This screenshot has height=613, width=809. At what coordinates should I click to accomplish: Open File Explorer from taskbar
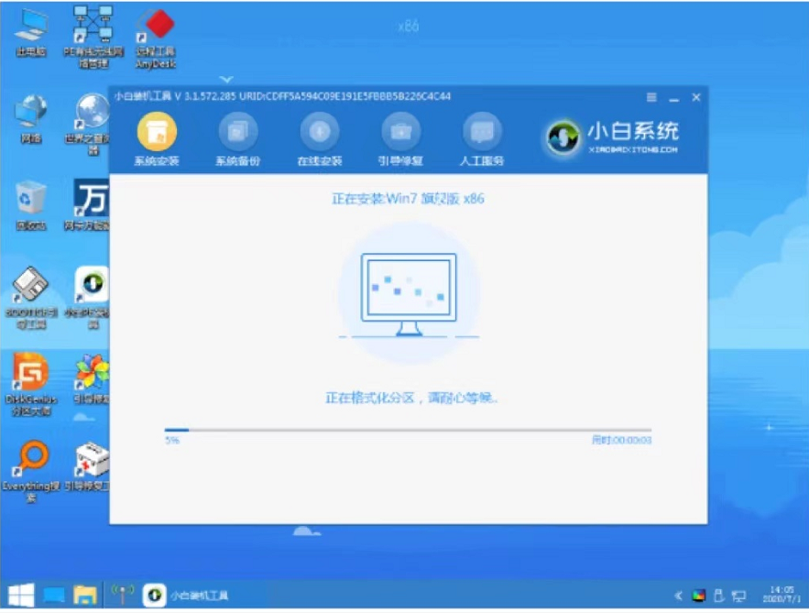click(x=85, y=596)
